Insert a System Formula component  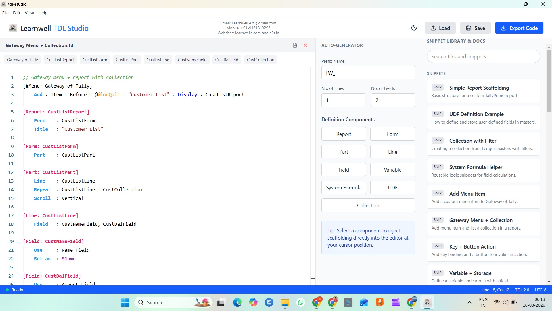coord(344,187)
